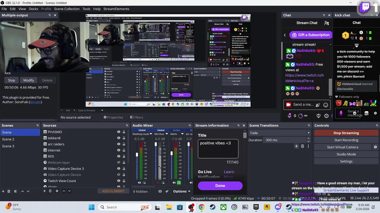Click the stream Title text box

click(218, 149)
